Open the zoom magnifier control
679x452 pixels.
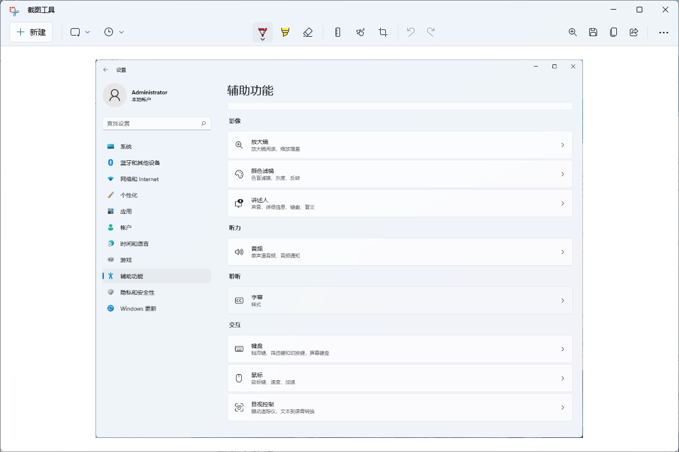(x=573, y=32)
